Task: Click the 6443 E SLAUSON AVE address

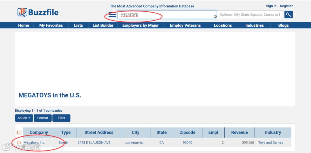Action: tap(94, 143)
